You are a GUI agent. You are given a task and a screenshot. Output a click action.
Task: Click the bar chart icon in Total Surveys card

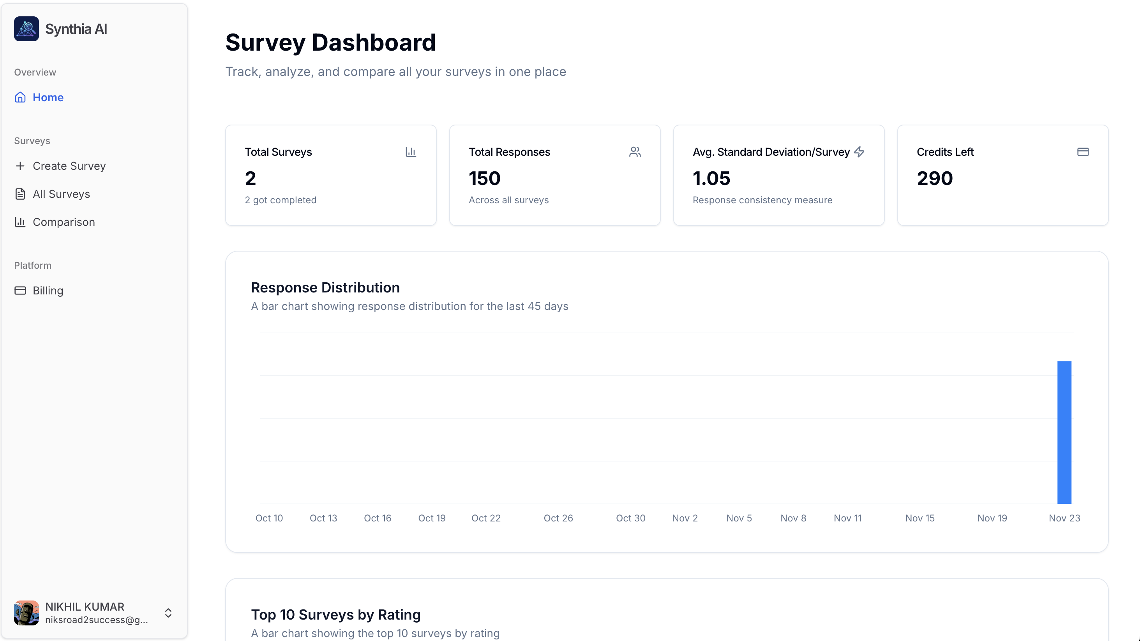[x=411, y=152]
